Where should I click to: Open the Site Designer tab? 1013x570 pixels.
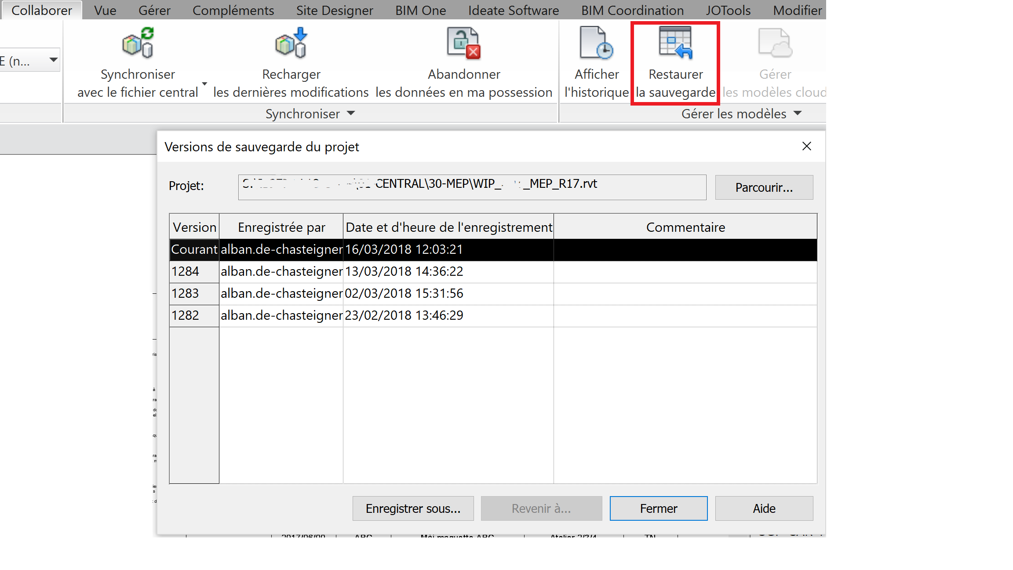334,10
